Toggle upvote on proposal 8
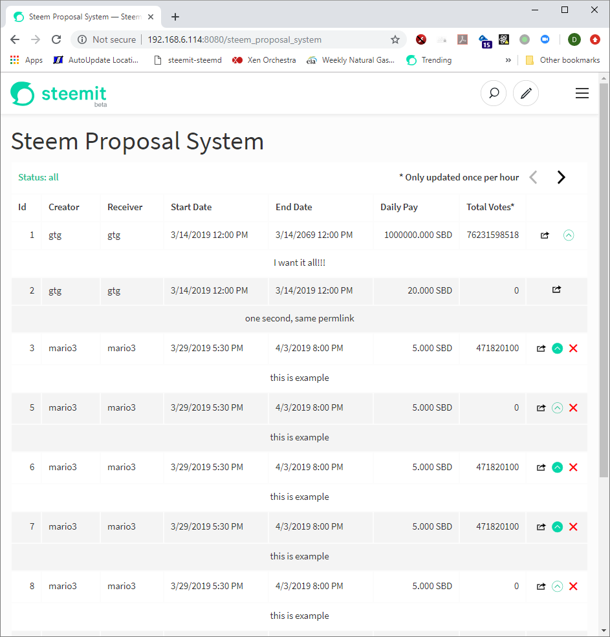The image size is (610, 637). [x=557, y=586]
